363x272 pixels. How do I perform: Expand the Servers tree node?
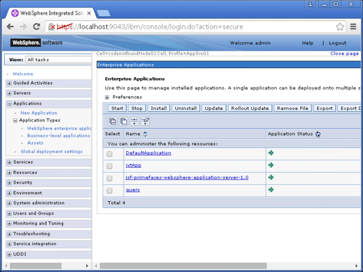click(9, 93)
